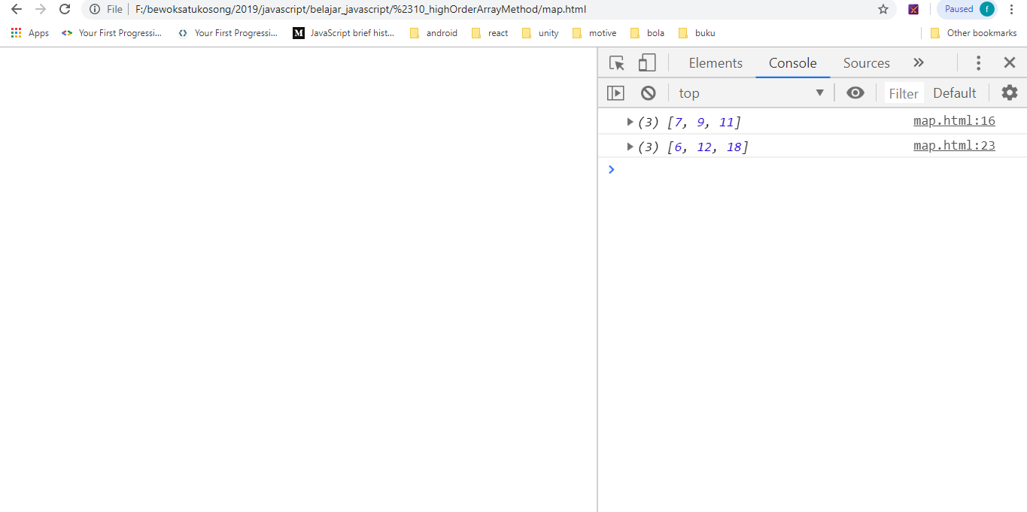Screen dimensions: 1027x512
Task: Open the map.html:23 source link
Action: pyautogui.click(x=954, y=145)
